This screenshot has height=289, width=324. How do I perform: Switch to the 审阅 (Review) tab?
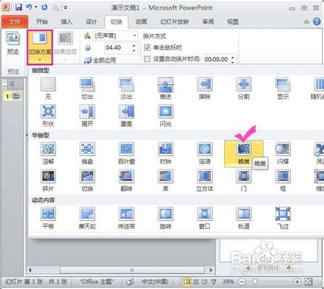pyautogui.click(x=208, y=22)
